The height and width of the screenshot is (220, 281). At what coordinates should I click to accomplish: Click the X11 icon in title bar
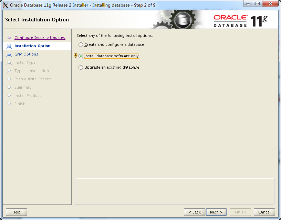(6, 5)
